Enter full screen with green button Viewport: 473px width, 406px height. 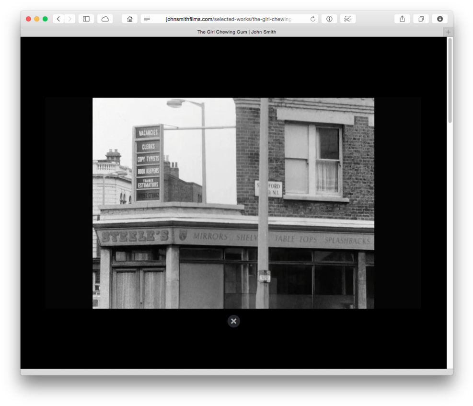[x=45, y=19]
